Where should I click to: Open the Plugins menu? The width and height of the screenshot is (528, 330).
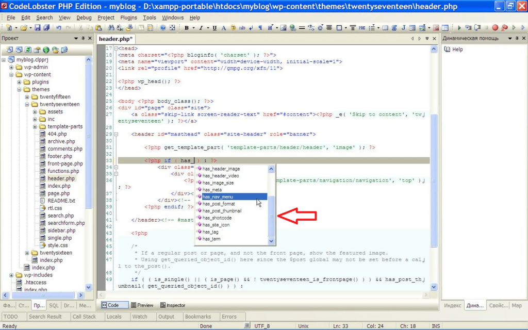(x=128, y=18)
